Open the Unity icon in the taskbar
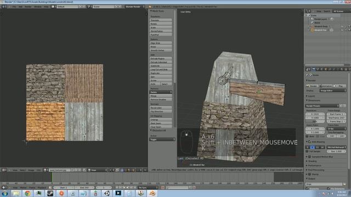This screenshot has height=197, width=351. point(107,193)
